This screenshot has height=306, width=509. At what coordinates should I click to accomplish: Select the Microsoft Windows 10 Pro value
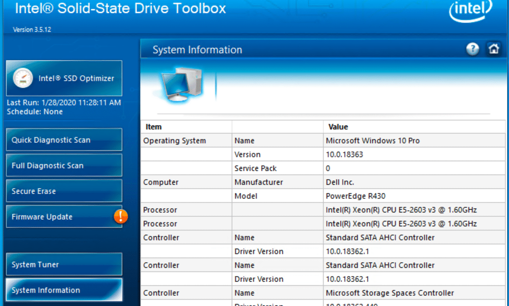point(373,141)
